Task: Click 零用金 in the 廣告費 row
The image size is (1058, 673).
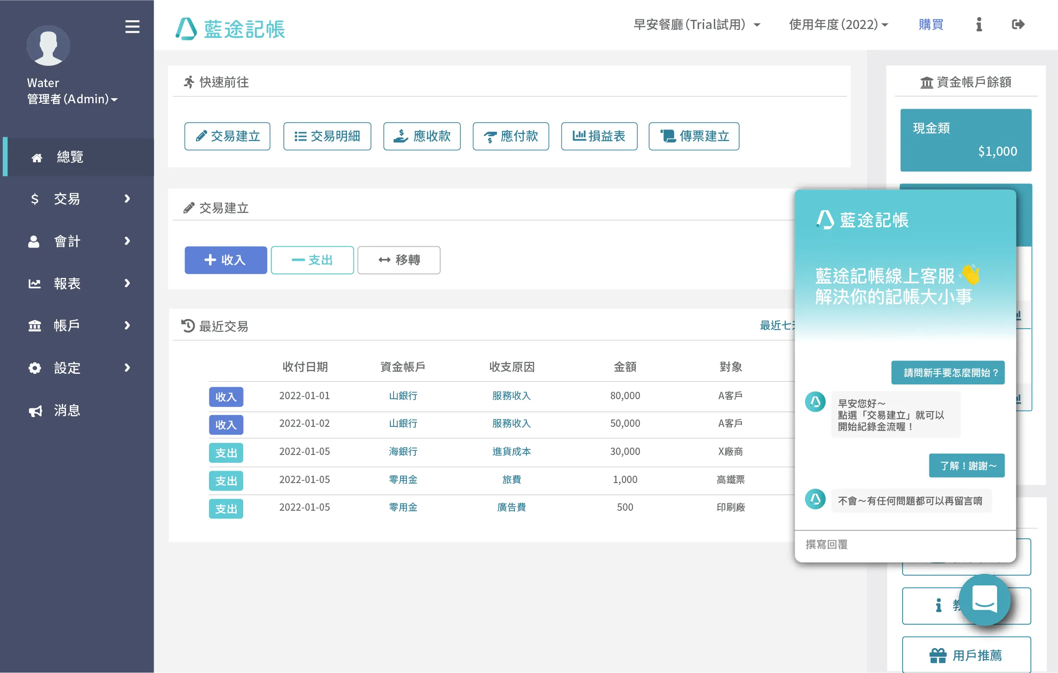Action: (x=403, y=507)
